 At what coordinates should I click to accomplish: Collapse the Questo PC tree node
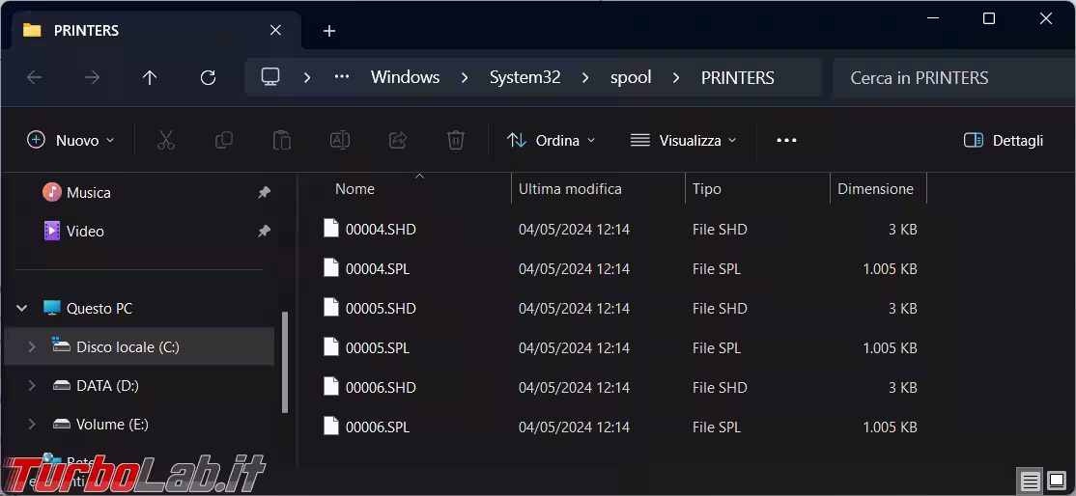pyautogui.click(x=22, y=309)
